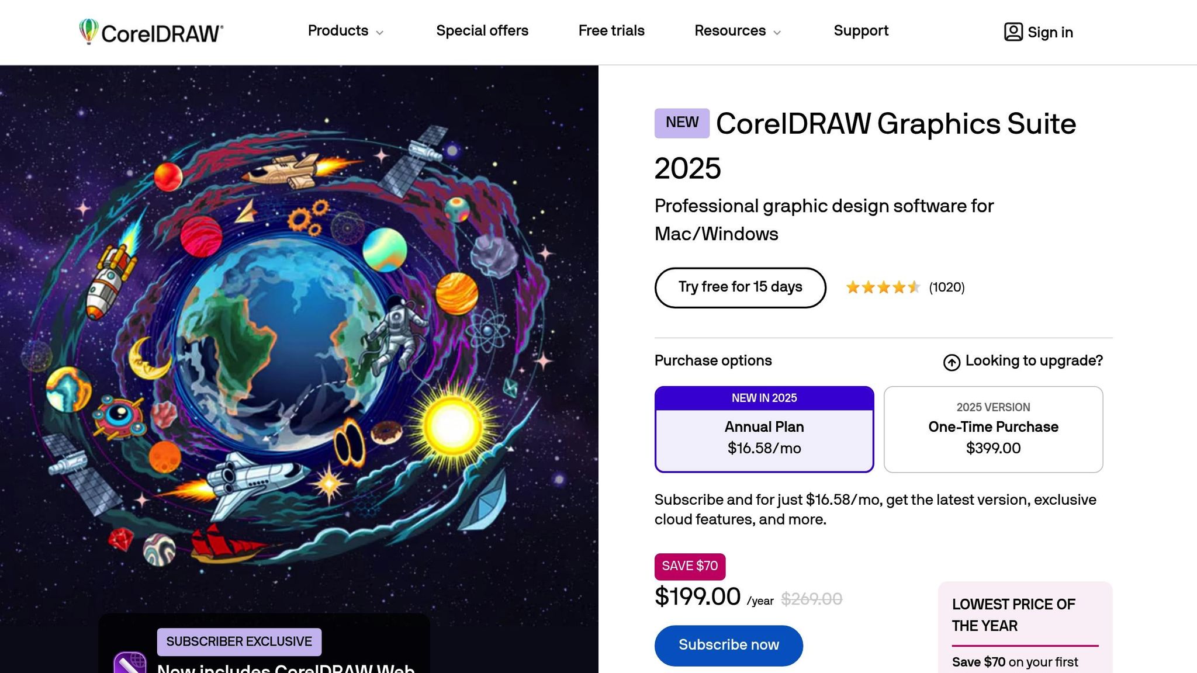The width and height of the screenshot is (1197, 673).
Task: Click the chevron next to Products
Action: (x=380, y=33)
